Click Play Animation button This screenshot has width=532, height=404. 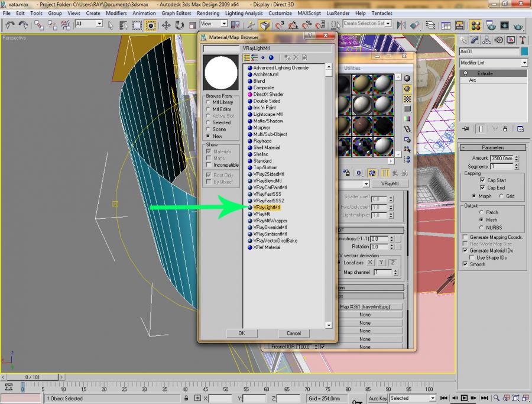[464, 398]
